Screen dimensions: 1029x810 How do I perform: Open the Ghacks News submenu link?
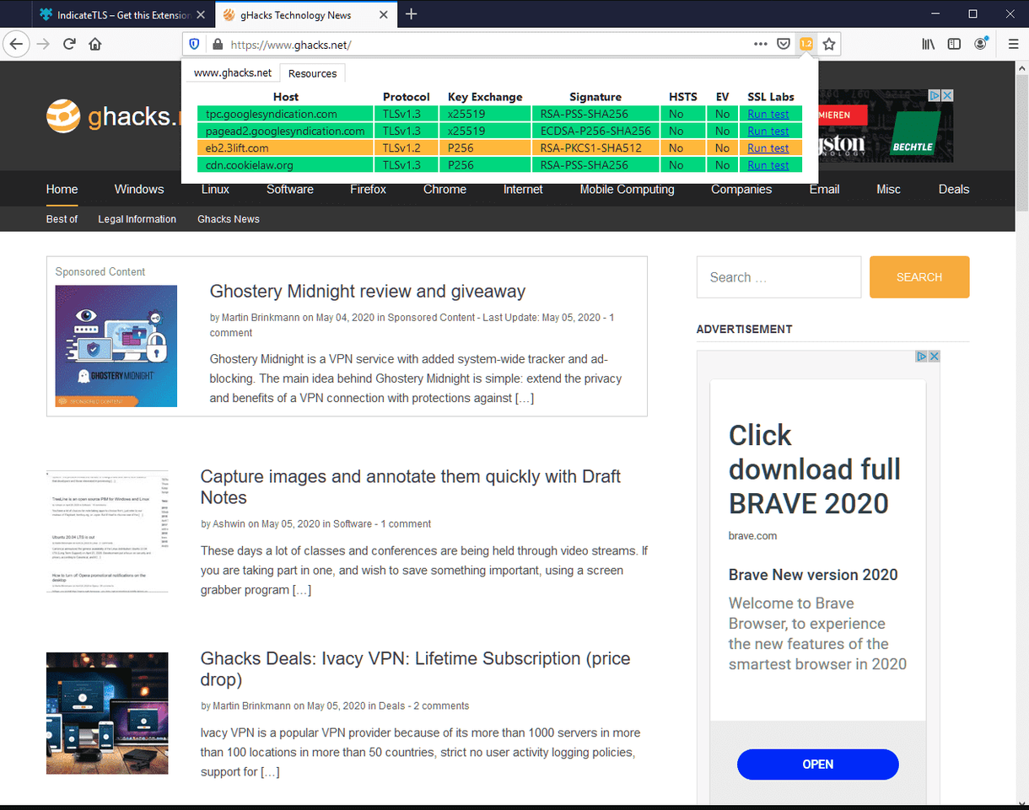(x=229, y=219)
